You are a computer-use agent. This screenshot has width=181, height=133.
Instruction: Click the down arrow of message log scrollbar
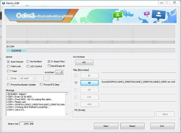click(x=67, y=114)
